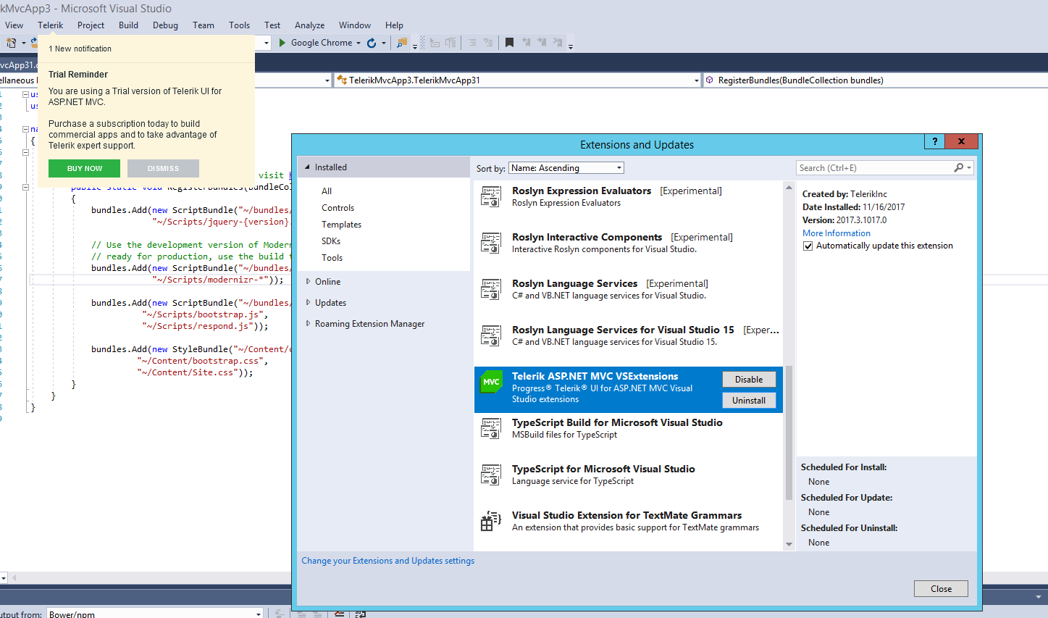Click the Clear All icon in Output
Image resolution: width=1048 pixels, height=618 pixels.
coord(340,614)
